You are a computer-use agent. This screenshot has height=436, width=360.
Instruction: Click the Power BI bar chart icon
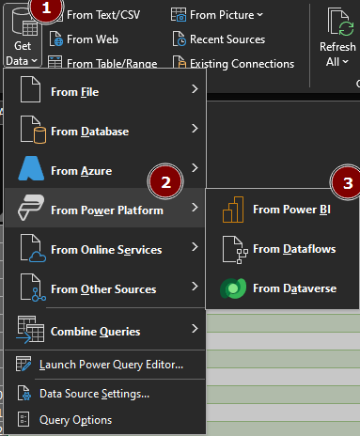(233, 210)
